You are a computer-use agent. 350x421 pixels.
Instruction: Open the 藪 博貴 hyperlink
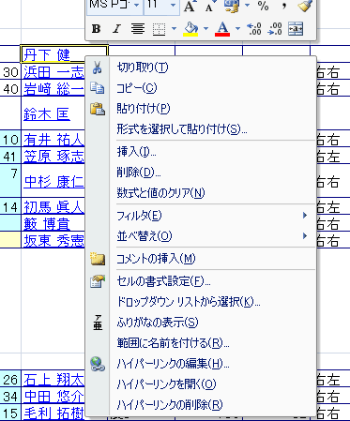point(47,224)
